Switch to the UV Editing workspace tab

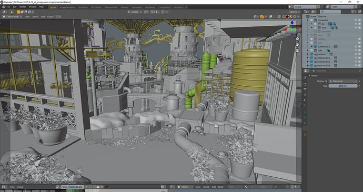(x=96, y=7)
